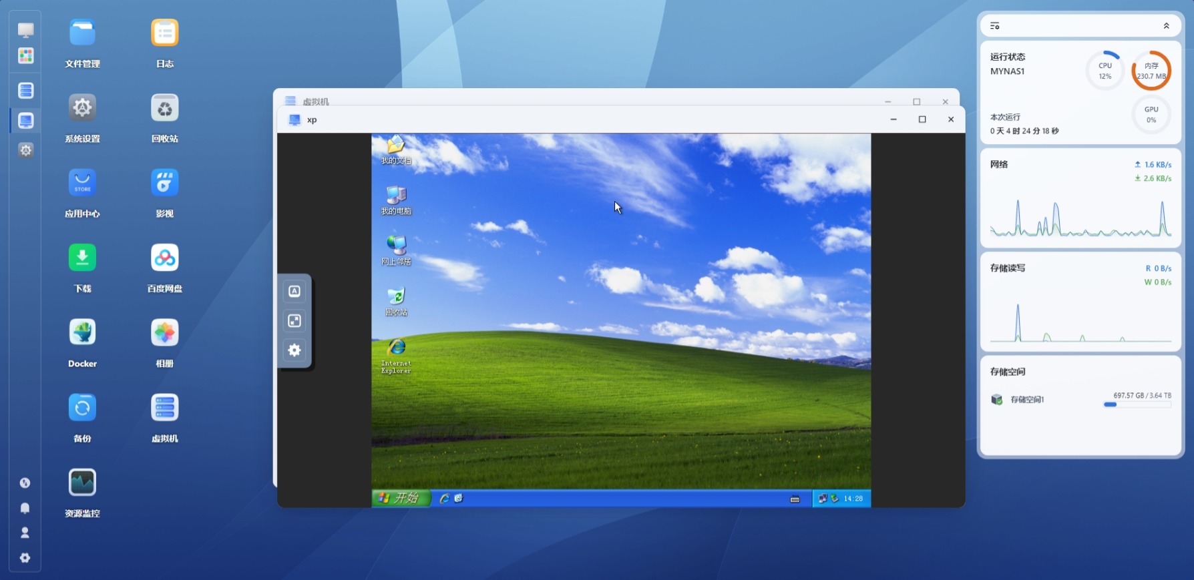Click the 存储读写 storage I/O chart
Image resolution: width=1194 pixels, height=580 pixels.
[x=1080, y=302]
